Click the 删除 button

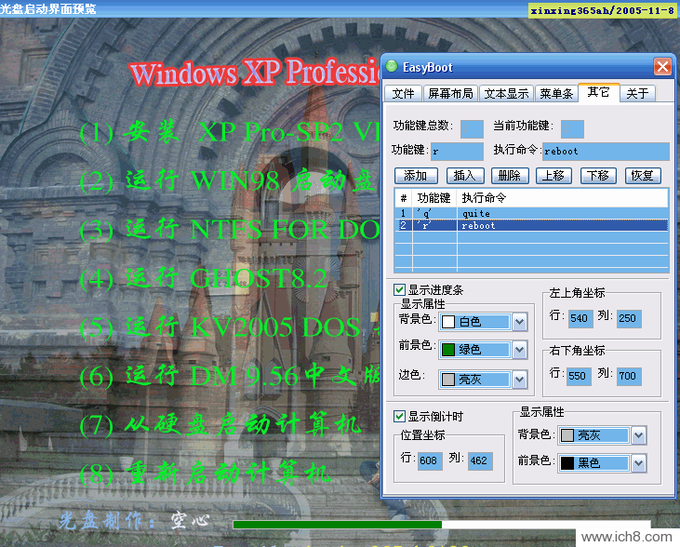510,176
